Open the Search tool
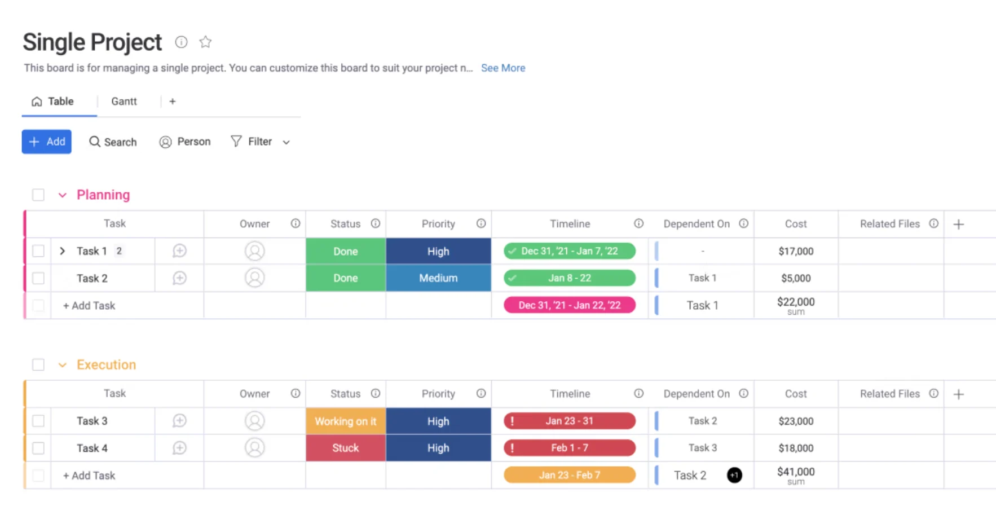 pos(113,142)
